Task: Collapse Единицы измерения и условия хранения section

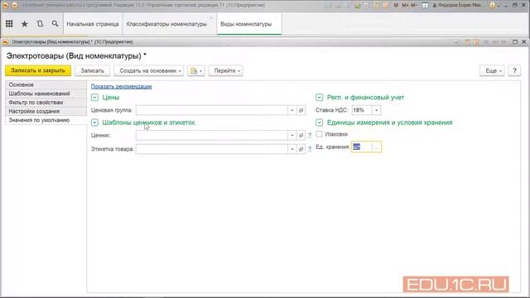Action: (x=319, y=123)
